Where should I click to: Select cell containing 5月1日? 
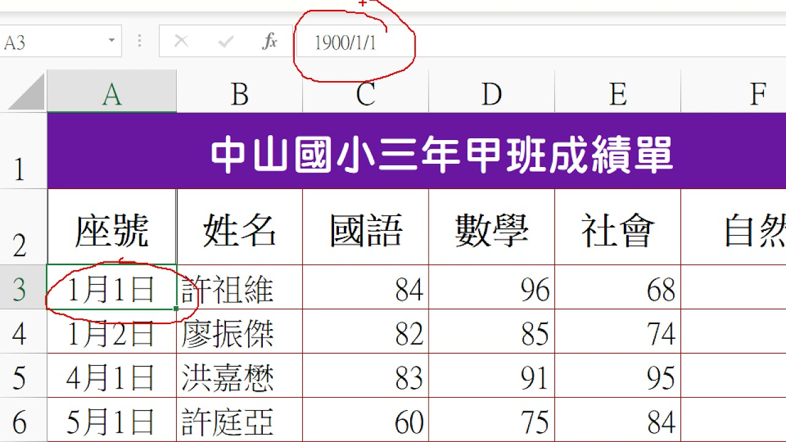112,419
